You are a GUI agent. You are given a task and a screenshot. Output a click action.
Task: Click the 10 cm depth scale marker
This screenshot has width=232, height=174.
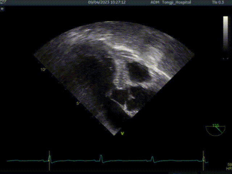pyautogui.click(x=43, y=69)
